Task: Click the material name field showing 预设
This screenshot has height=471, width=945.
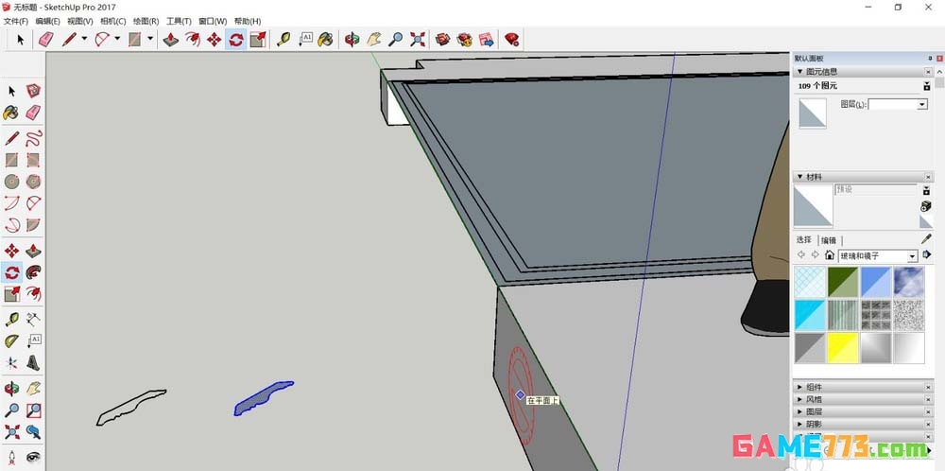Action: click(875, 189)
